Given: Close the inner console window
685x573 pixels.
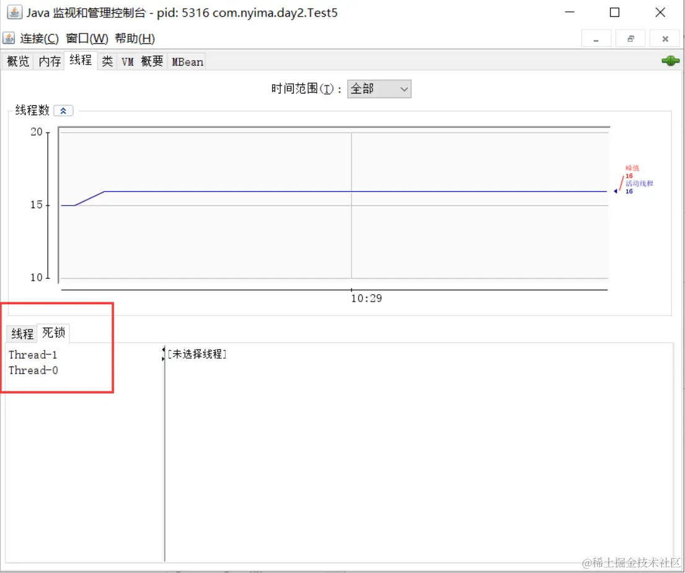Looking at the screenshot, I should coord(665,39).
